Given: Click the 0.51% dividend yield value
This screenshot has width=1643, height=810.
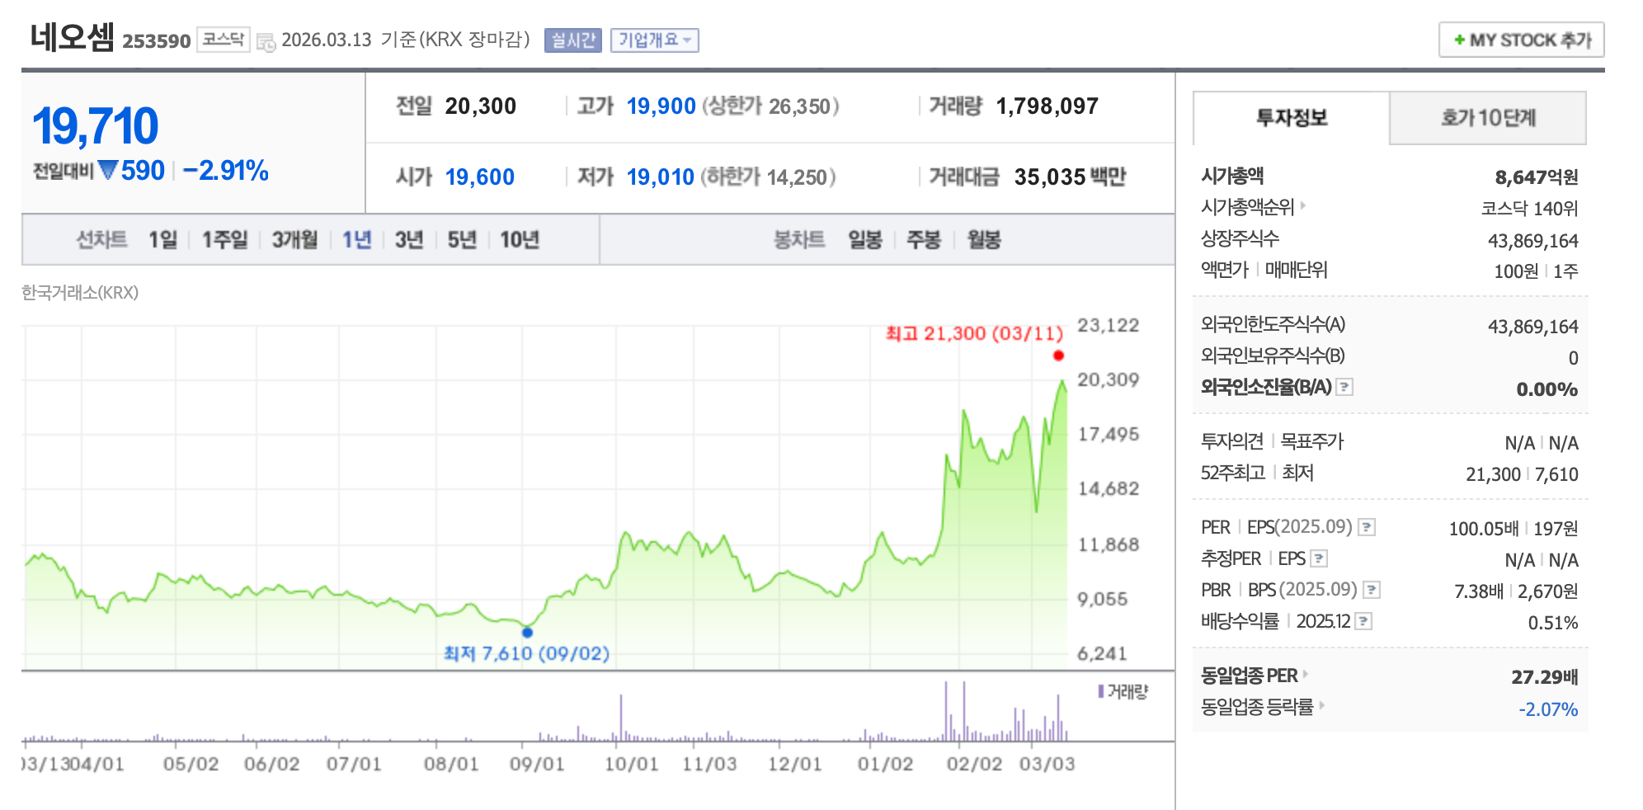Looking at the screenshot, I should coord(1553,623).
